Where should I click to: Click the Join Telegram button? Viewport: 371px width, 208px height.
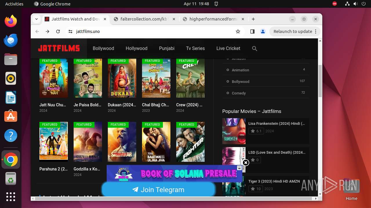(x=158, y=190)
